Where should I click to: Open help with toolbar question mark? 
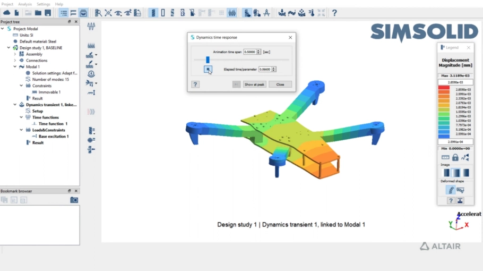[334, 13]
